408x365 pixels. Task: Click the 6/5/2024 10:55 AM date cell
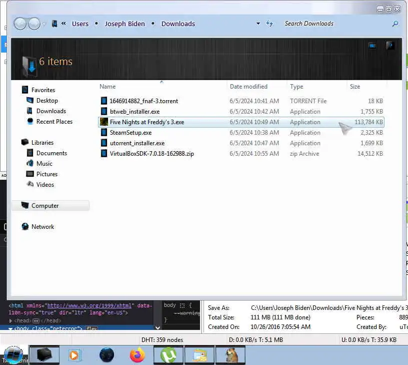coord(254,153)
